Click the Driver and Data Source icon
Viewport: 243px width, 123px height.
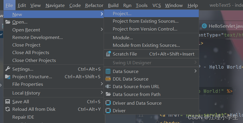point(108,103)
